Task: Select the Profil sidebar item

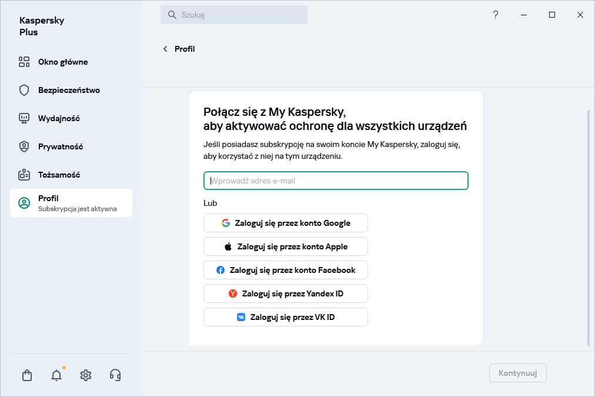Action: tap(71, 203)
